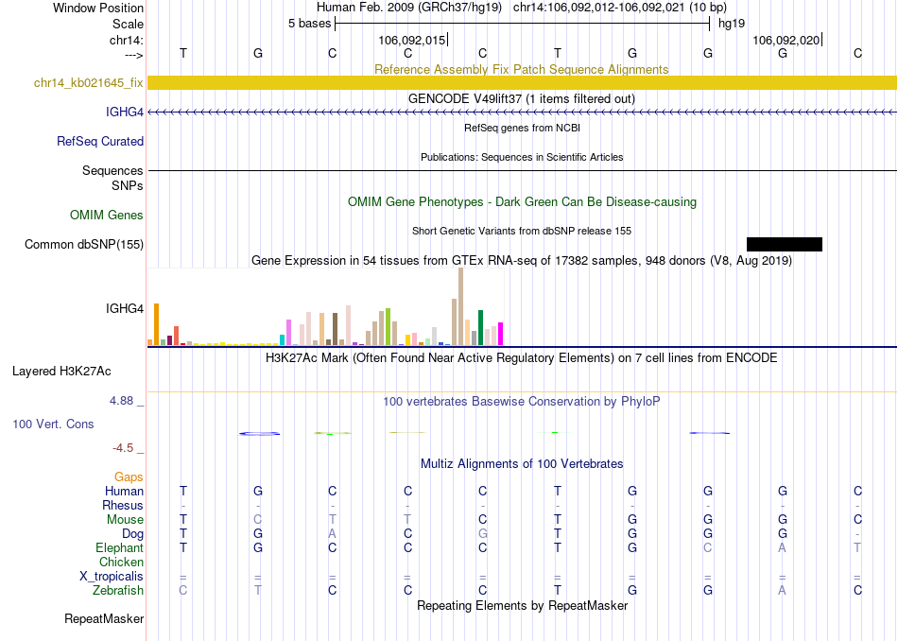Screen dimensions: 898x641
Task: Select the black dbSNP variant block
Action: pos(785,245)
